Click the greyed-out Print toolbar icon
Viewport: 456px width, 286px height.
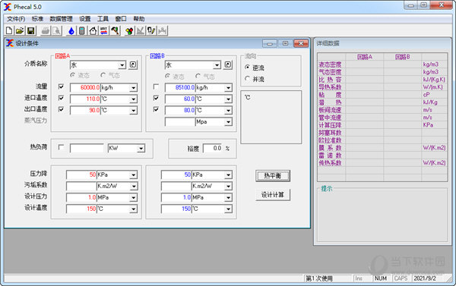point(46,30)
